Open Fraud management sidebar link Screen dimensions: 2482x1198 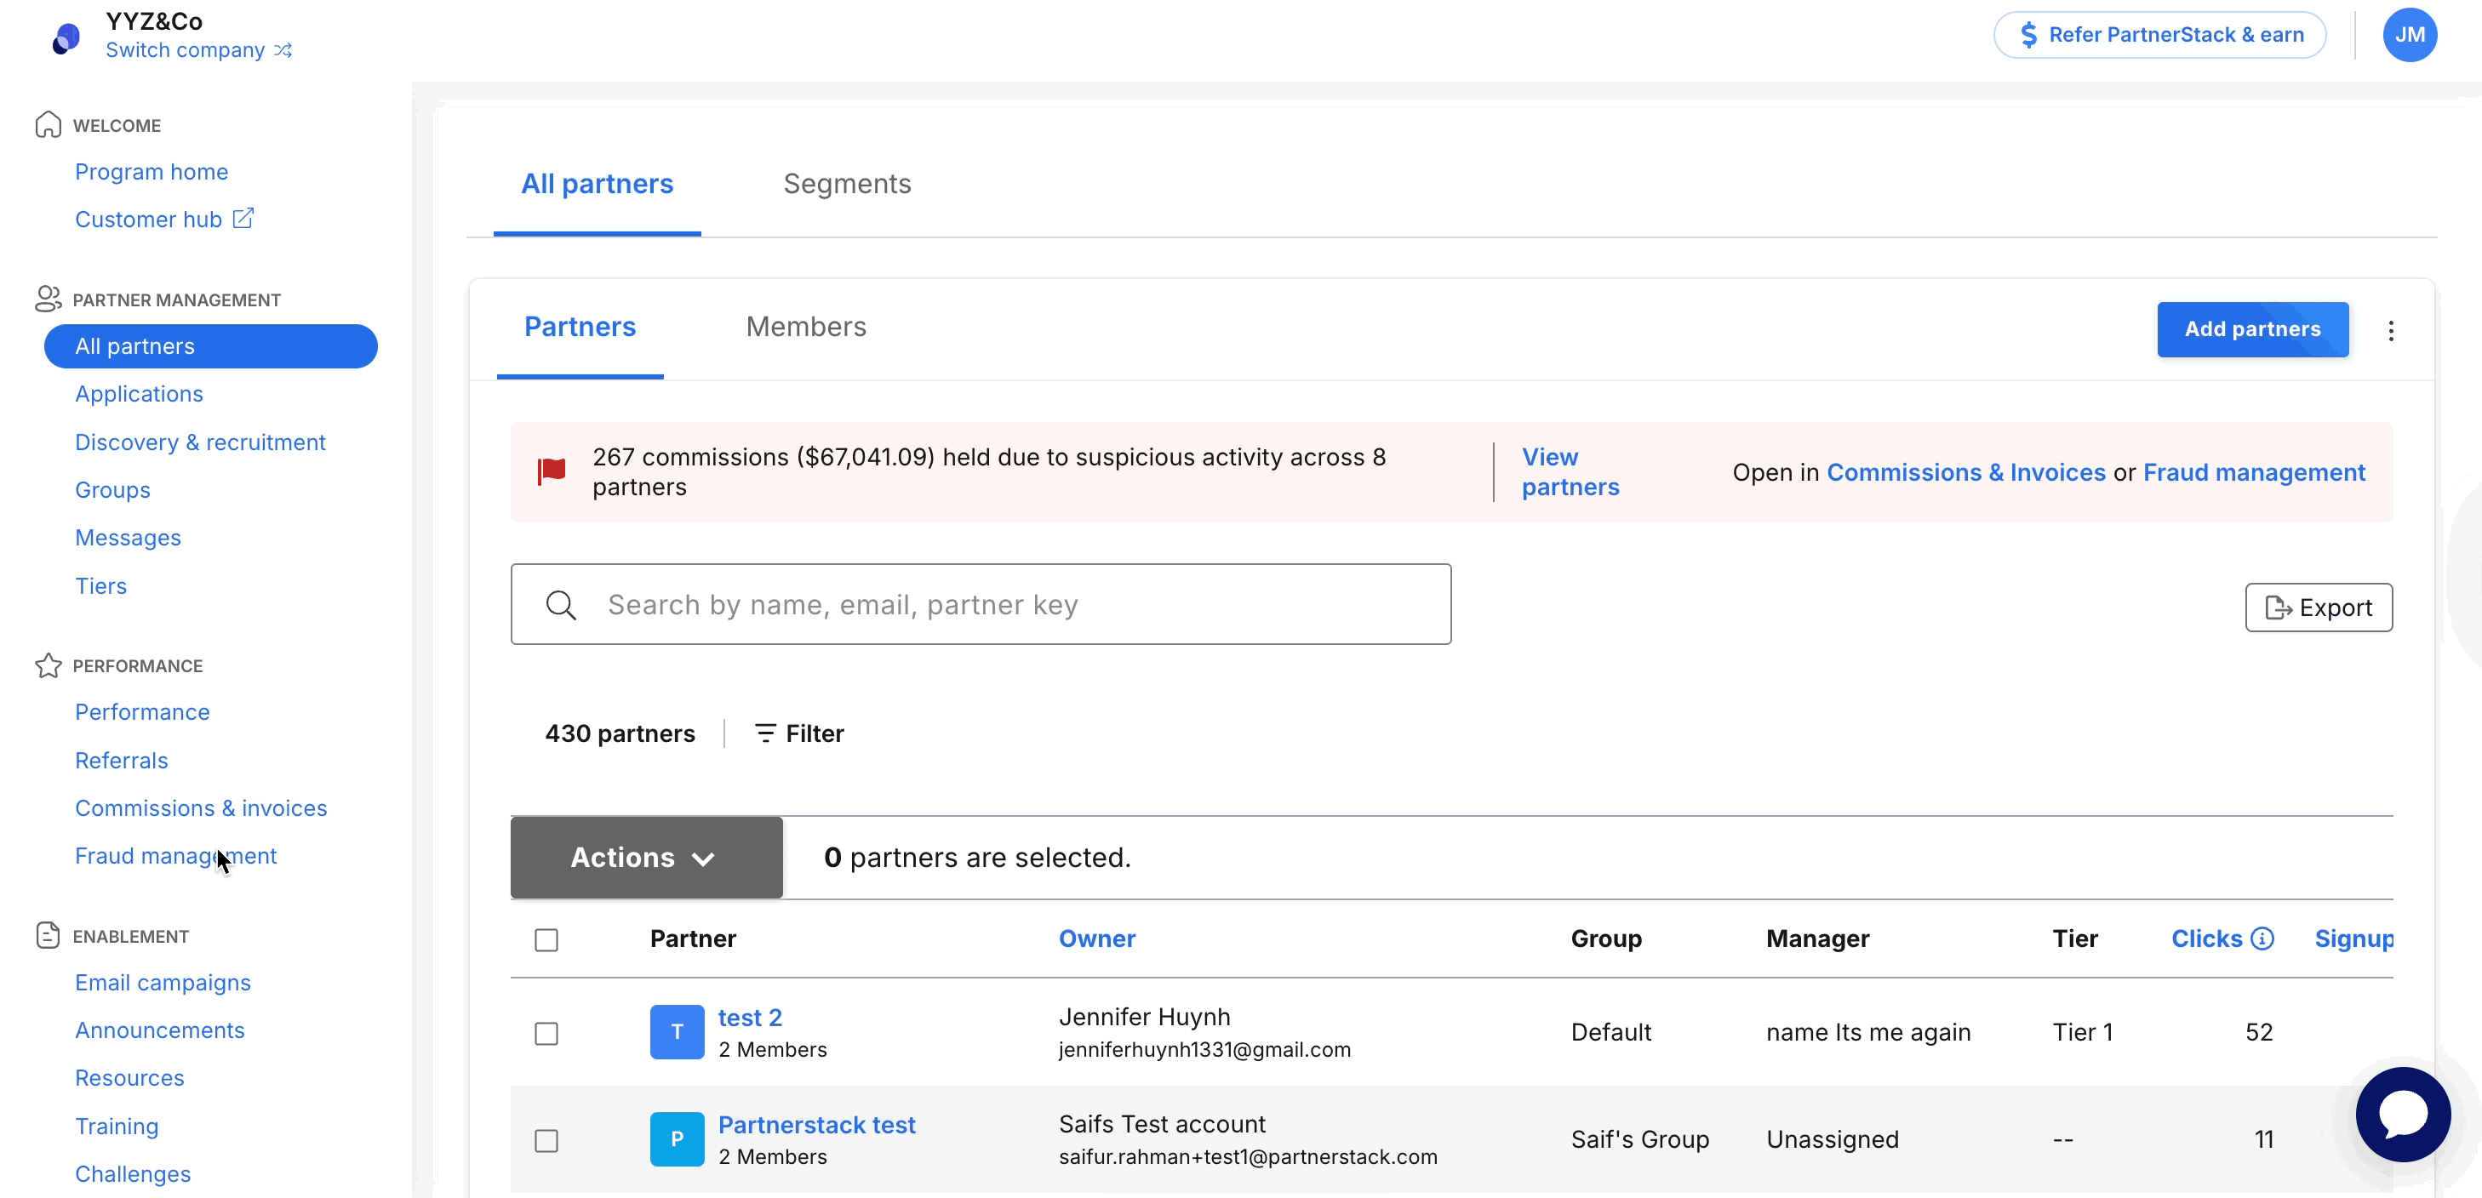coord(175,855)
